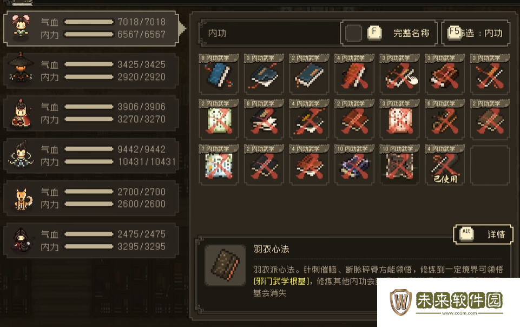Select the item marked 已使用
The height and width of the screenshot is (327, 520).
click(x=445, y=165)
